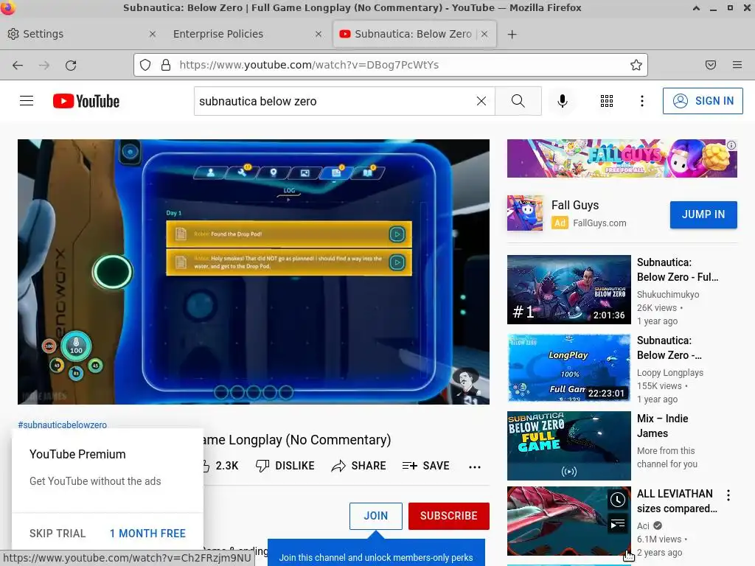The image size is (755, 566).
Task: Go back with the browser back arrow
Action: [x=18, y=65]
